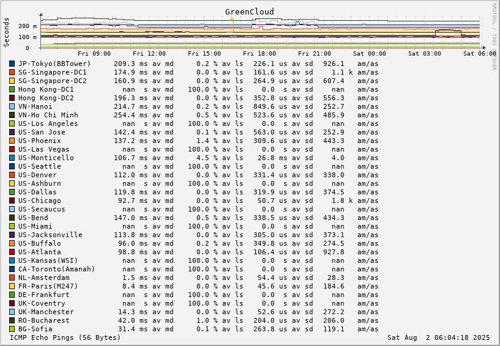Click the Sat Aug 2 06:04:18 timestamp

pyautogui.click(x=438, y=337)
